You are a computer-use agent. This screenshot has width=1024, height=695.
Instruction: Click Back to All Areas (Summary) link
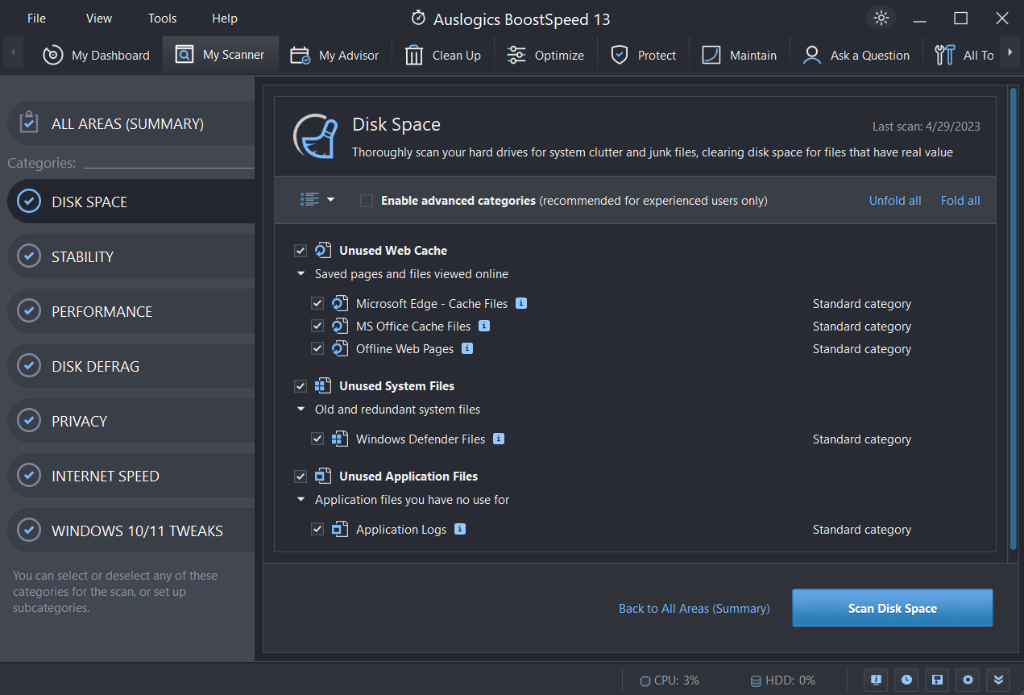tap(694, 609)
